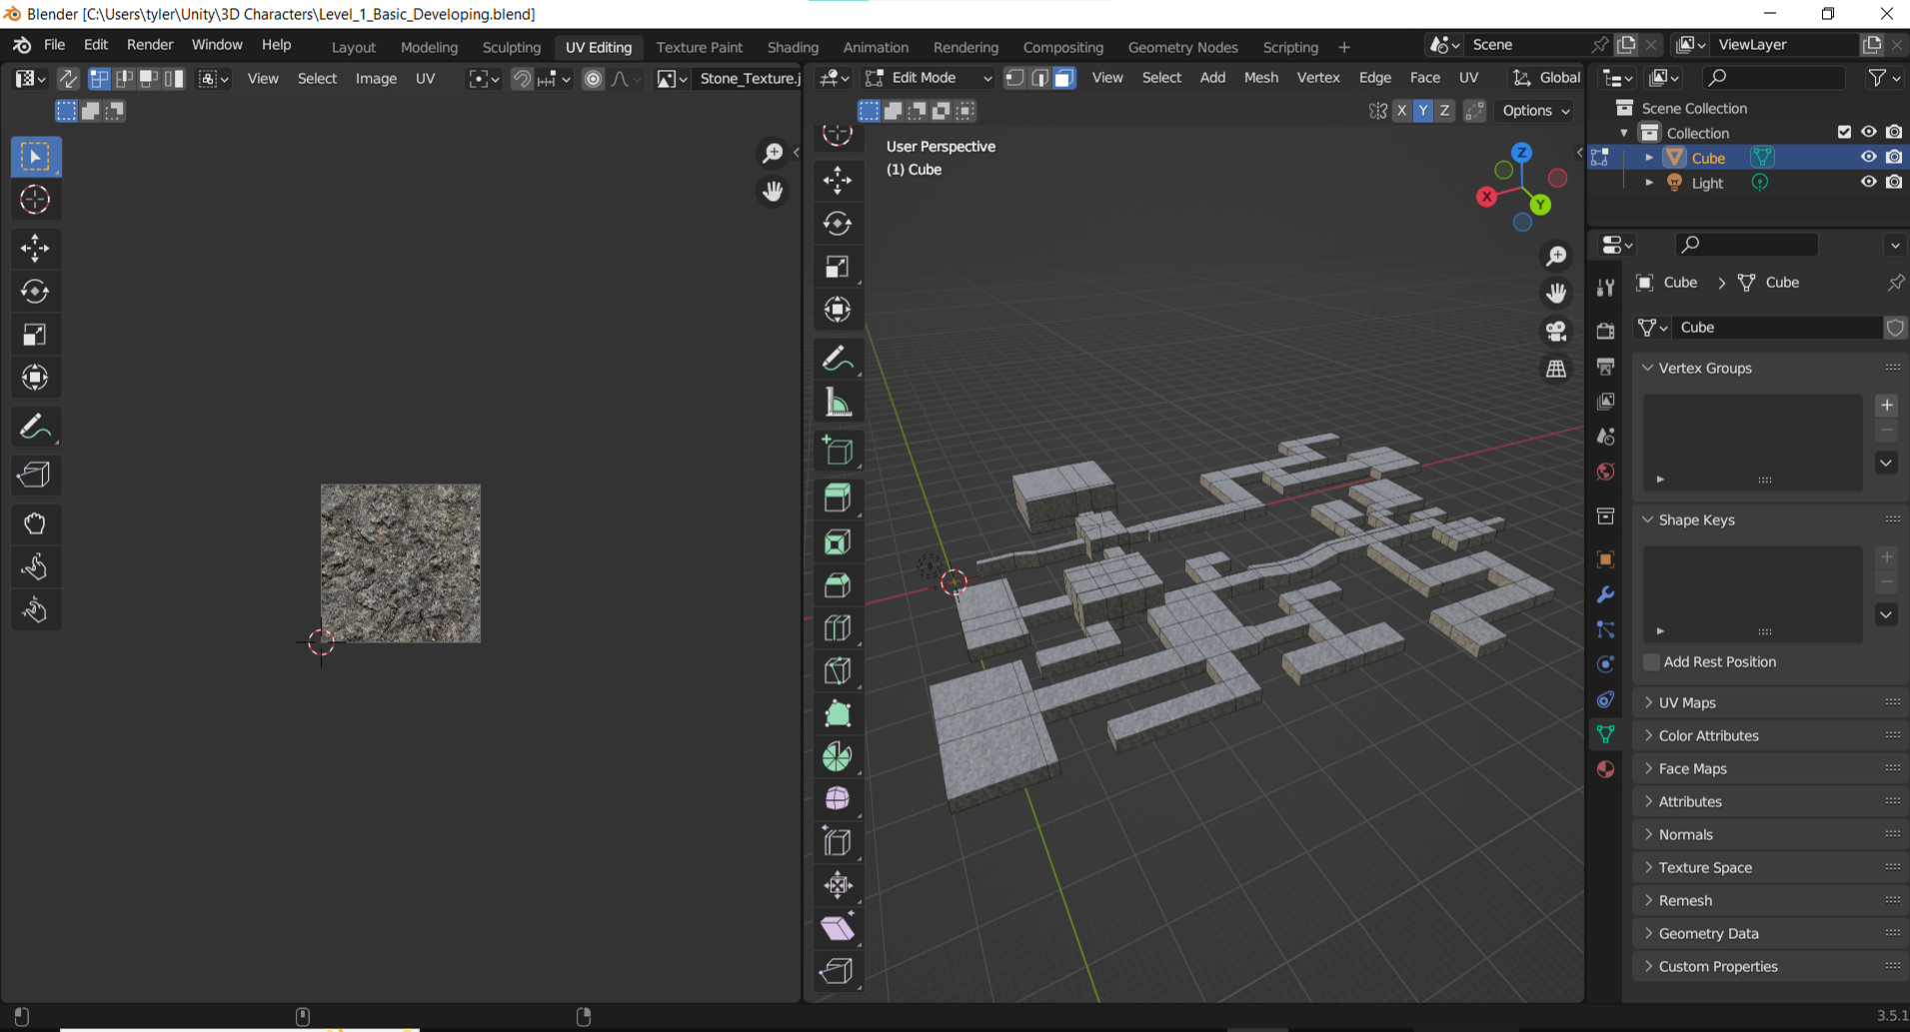The image size is (1910, 1032).
Task: Add a new shape key with the plus button
Action: tap(1887, 556)
